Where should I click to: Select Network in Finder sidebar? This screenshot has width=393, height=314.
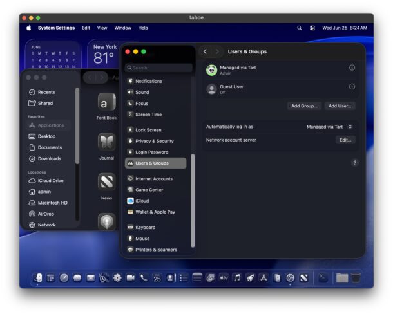tap(48, 225)
